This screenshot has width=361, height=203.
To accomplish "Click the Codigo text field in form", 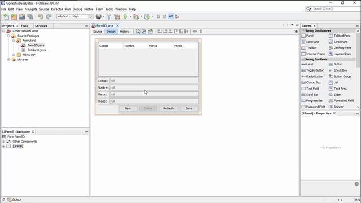I will click(x=154, y=81).
